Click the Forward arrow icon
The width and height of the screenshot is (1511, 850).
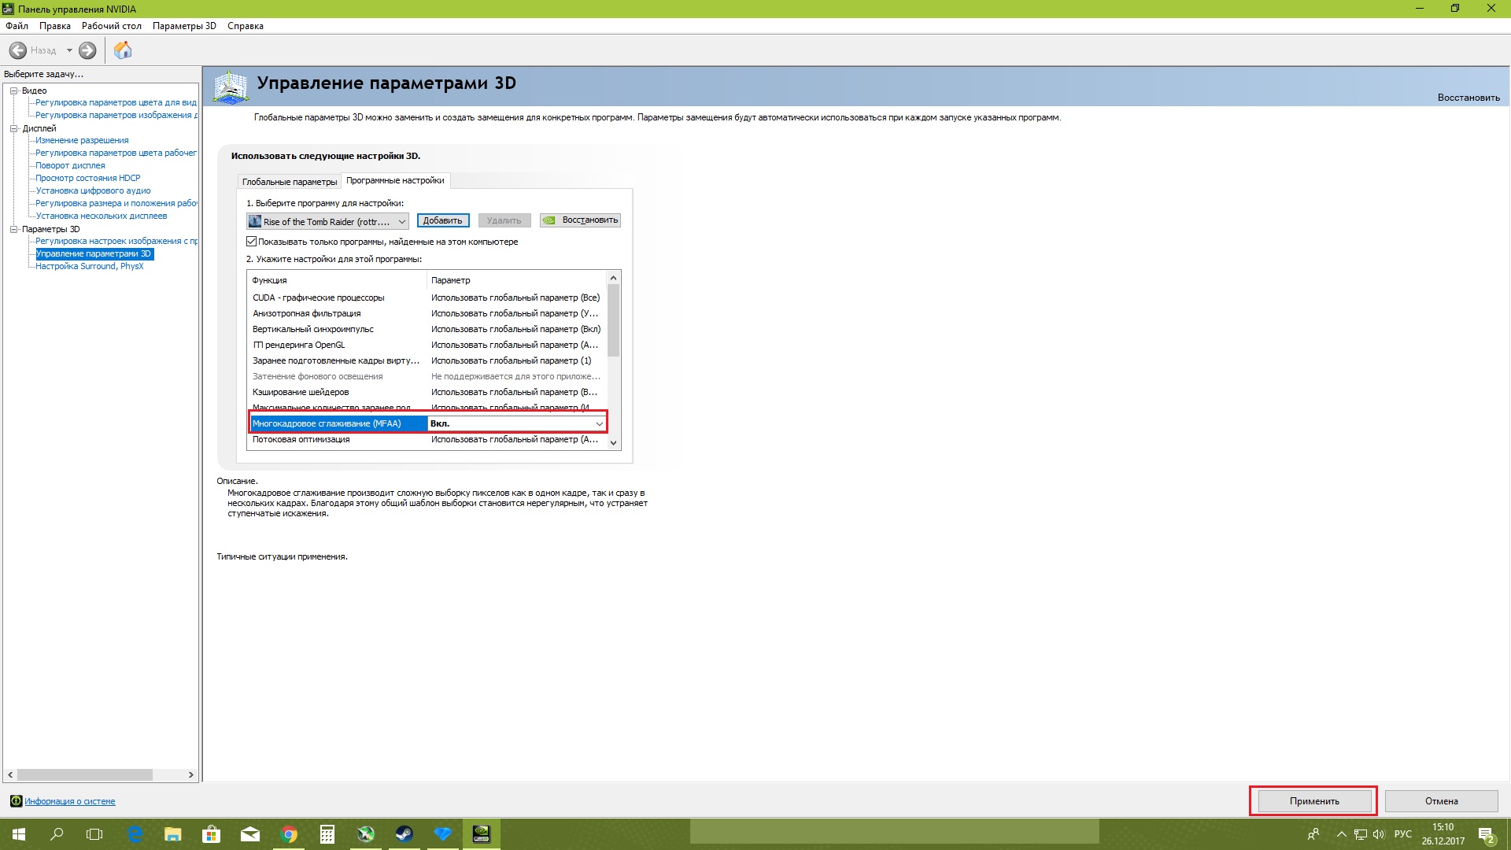(87, 50)
